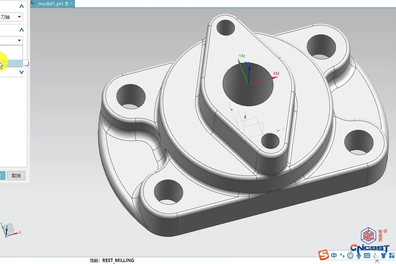
Task: Close the _model1.prt tab
Action: pyautogui.click(x=71, y=4)
